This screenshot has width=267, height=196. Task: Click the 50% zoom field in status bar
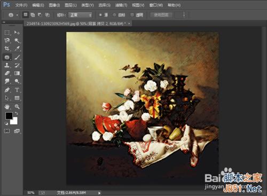point(31,193)
